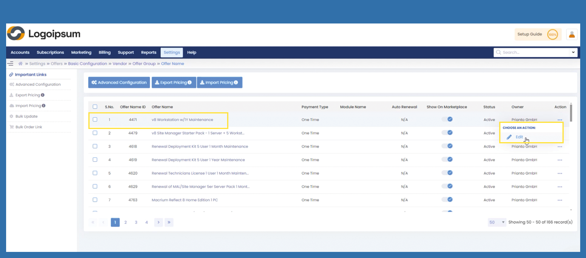The width and height of the screenshot is (586, 258).
Task: Open three-dot actions for offer 4763
Action: (x=559, y=200)
